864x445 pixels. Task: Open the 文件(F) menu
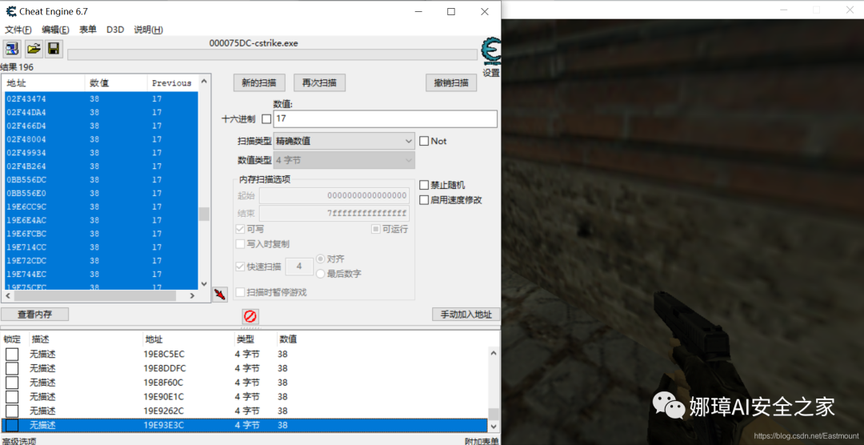[x=18, y=30]
